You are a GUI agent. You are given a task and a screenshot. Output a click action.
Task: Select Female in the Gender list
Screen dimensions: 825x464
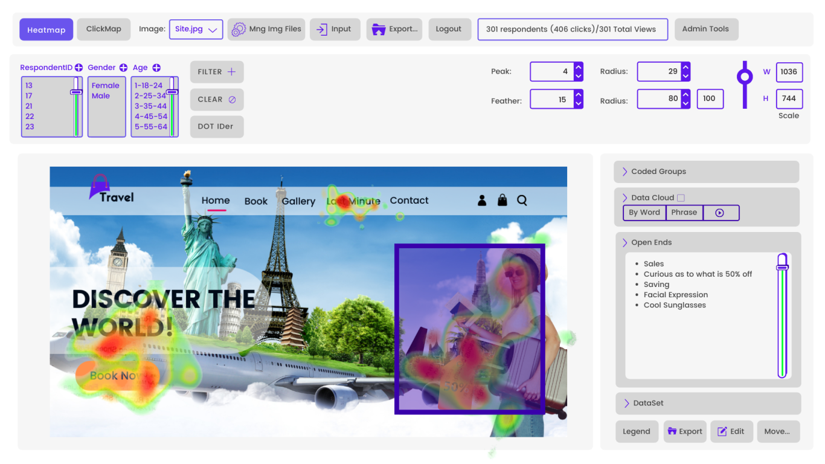[x=106, y=86]
